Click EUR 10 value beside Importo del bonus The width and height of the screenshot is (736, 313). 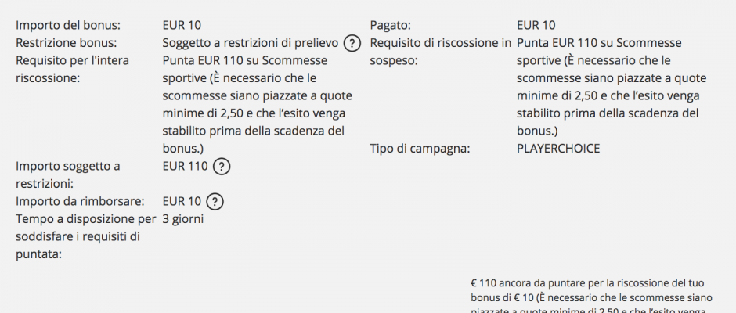click(x=182, y=25)
